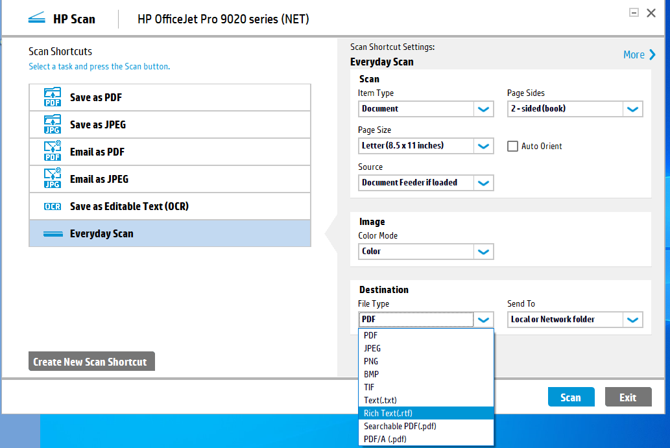This screenshot has width=670, height=448.
Task: Open the Item Type dropdown
Action: (483, 109)
